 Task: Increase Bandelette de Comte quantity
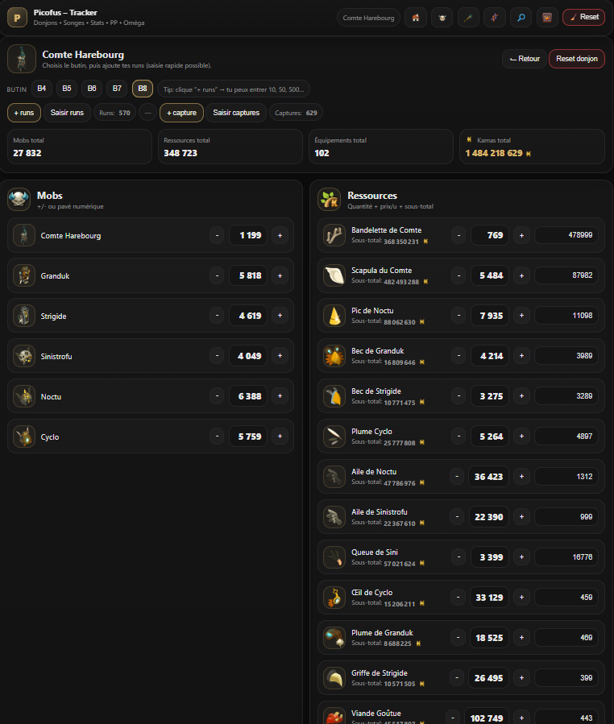[x=521, y=235]
